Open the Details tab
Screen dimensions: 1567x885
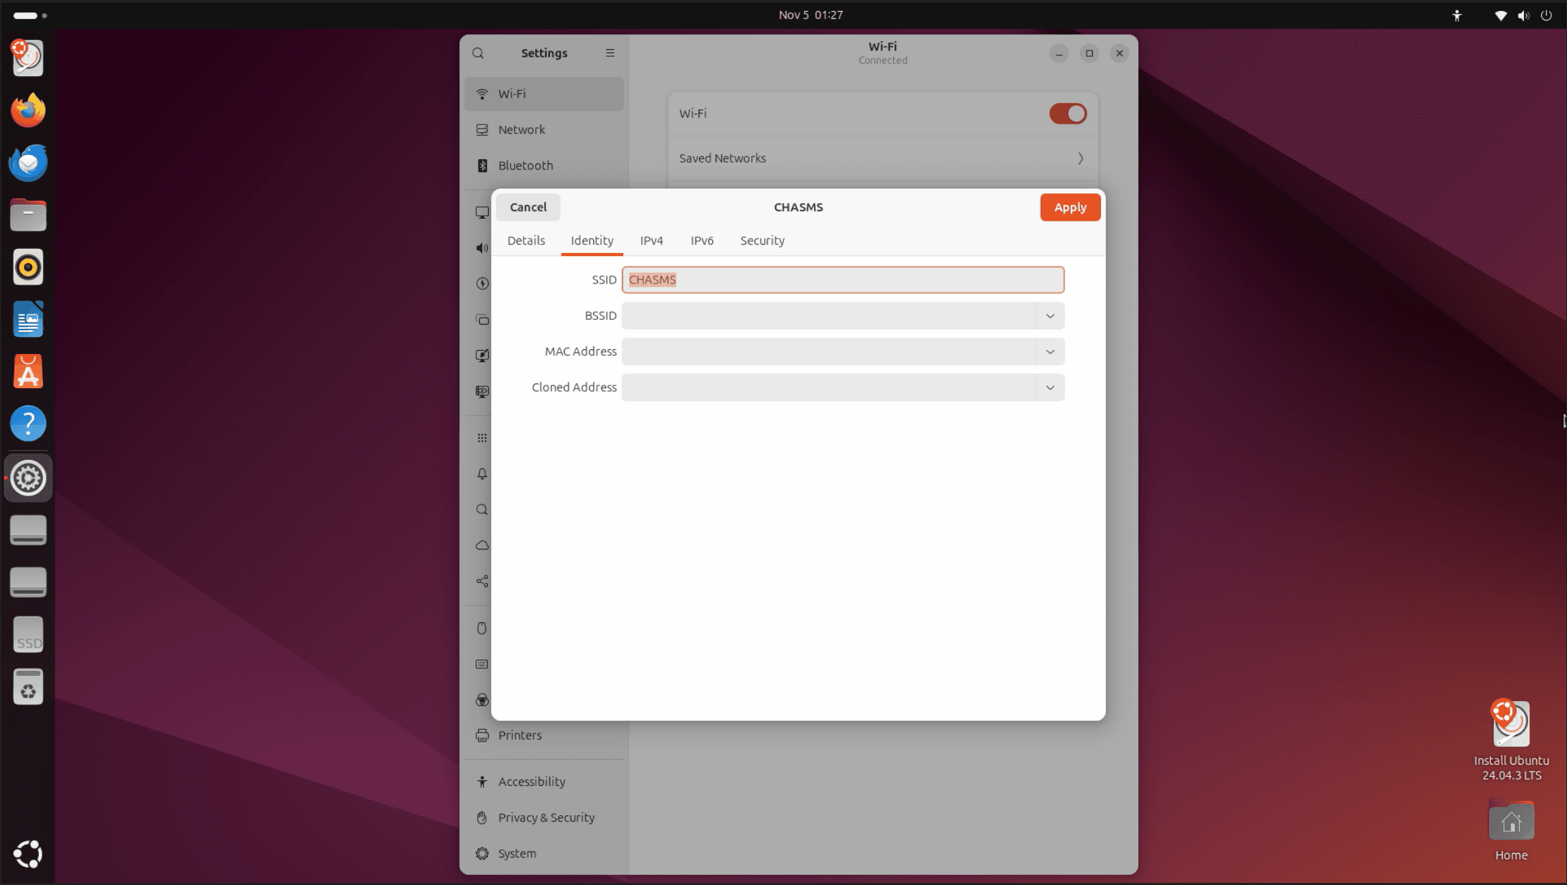[x=526, y=241]
